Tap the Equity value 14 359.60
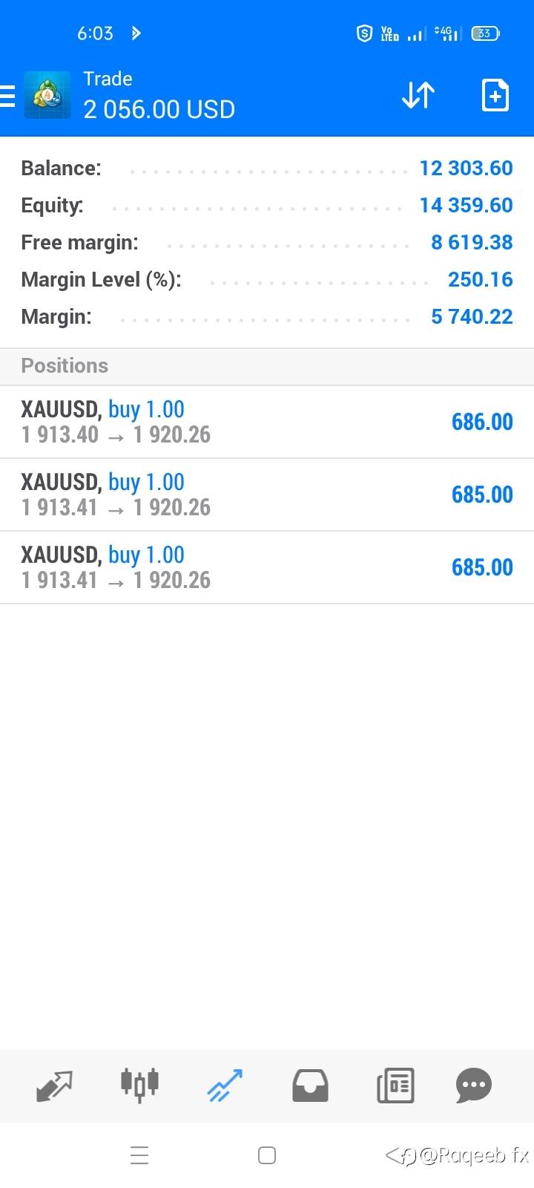Viewport: 534px width, 1188px height. pos(466,205)
